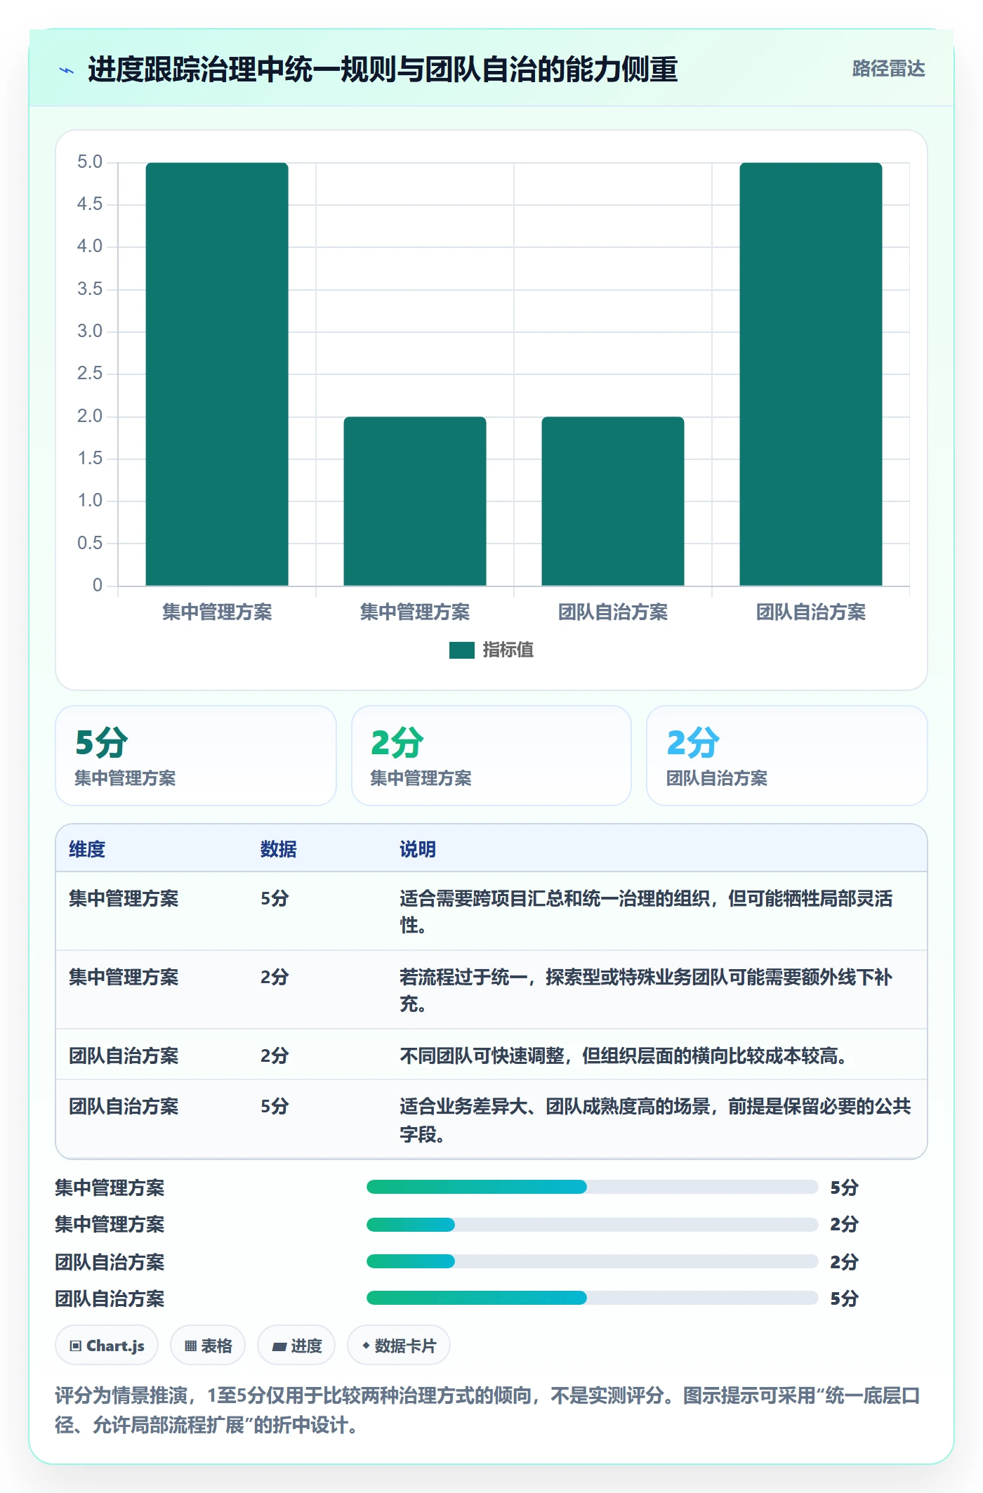This screenshot has height=1493, width=983.
Task: Select the description starting 适合业务差异大
Action: click(655, 1120)
